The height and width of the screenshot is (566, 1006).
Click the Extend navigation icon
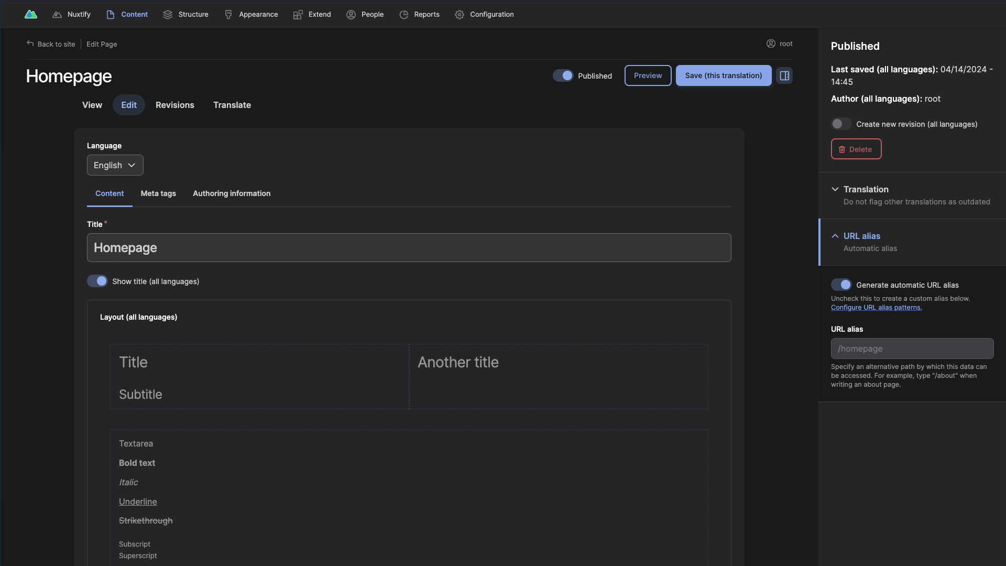298,14
